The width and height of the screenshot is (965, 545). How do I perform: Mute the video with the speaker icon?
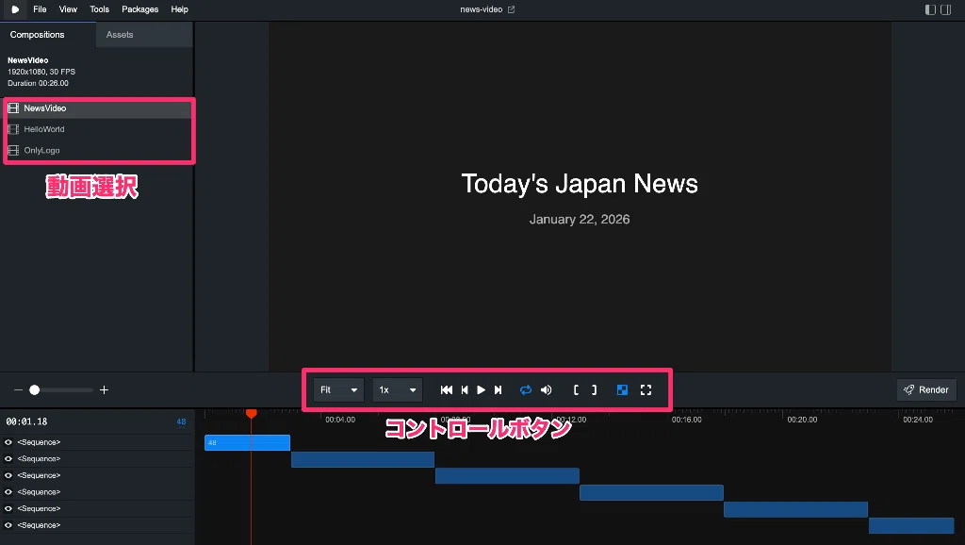(x=546, y=389)
